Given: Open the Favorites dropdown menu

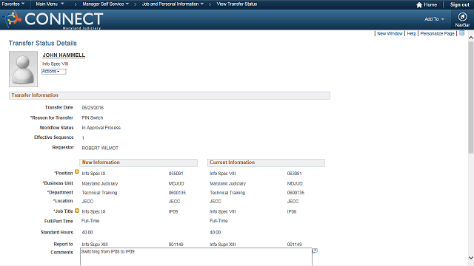Looking at the screenshot, I should point(13,4).
